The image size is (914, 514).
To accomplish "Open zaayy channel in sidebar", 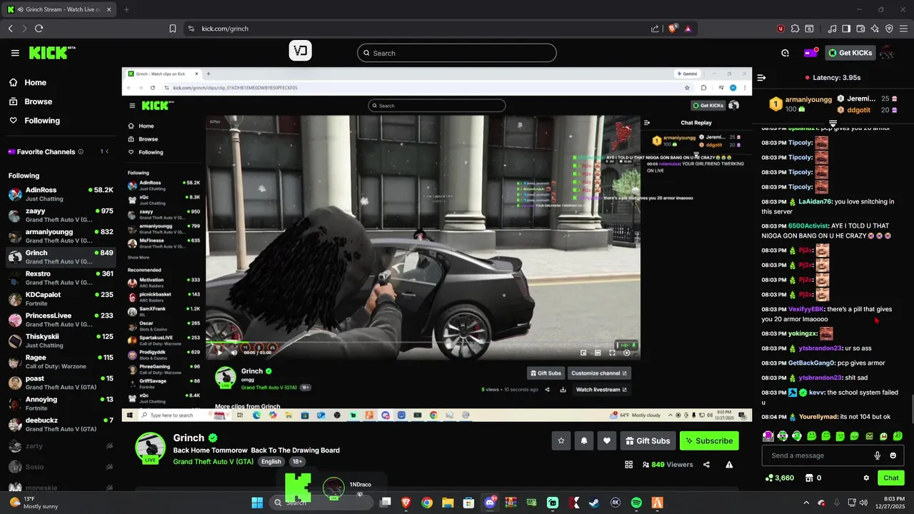I will (x=61, y=215).
